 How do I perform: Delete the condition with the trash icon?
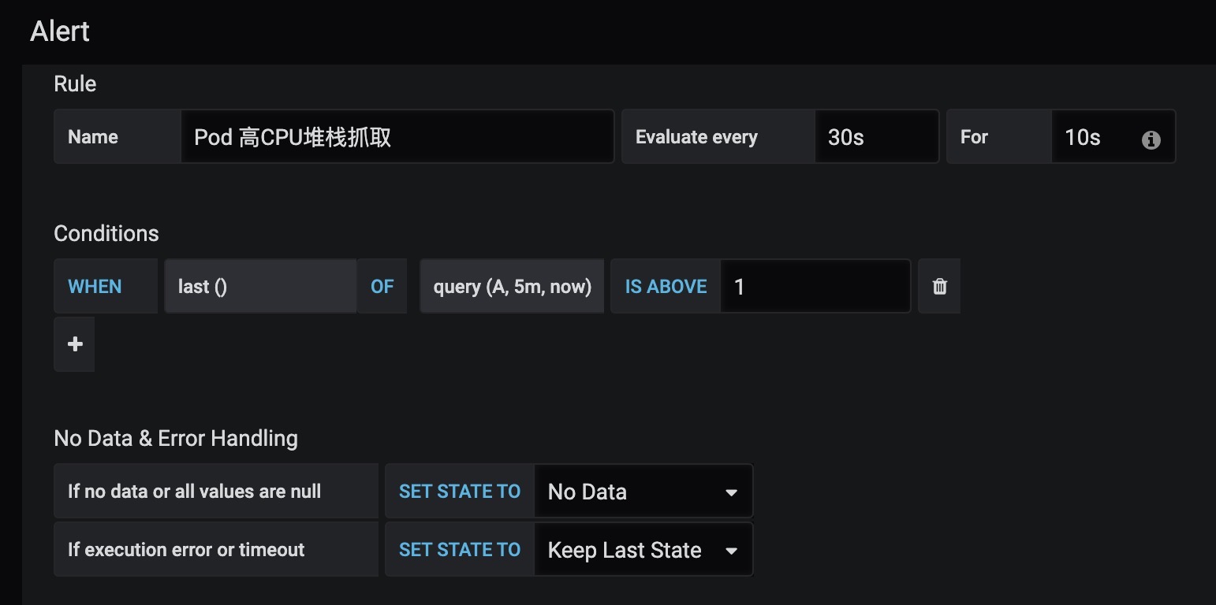(939, 287)
